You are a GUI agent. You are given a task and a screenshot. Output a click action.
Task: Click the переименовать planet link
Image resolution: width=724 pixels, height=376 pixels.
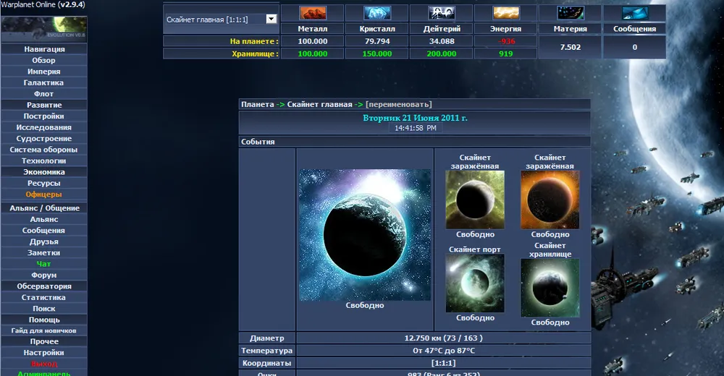click(398, 105)
